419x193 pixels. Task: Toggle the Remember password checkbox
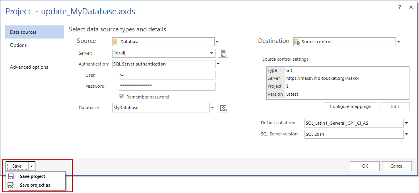click(x=122, y=97)
